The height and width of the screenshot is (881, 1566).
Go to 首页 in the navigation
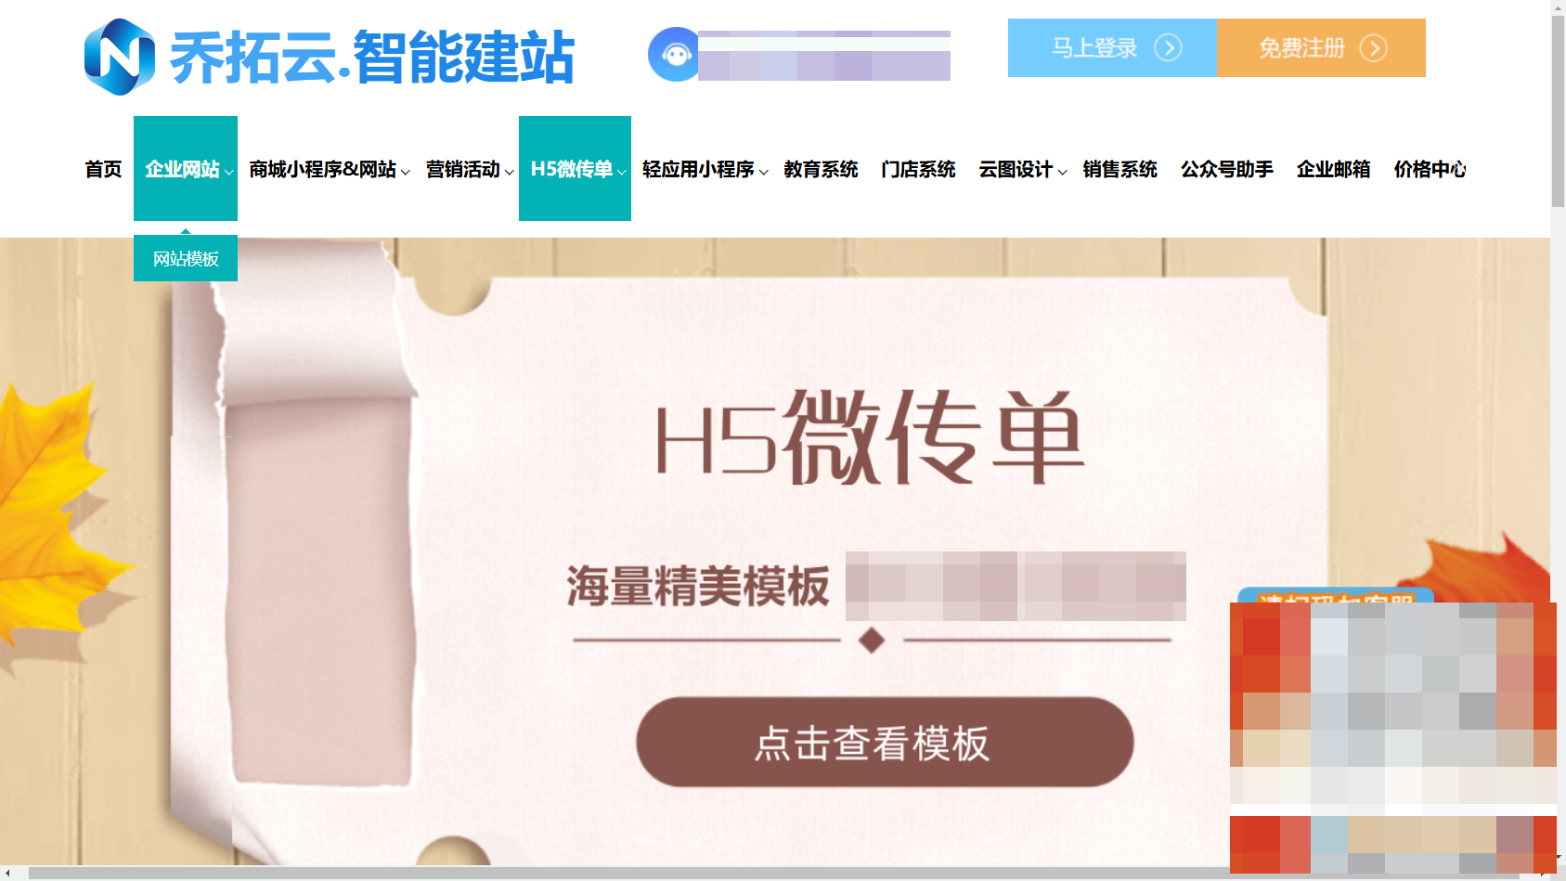103,169
